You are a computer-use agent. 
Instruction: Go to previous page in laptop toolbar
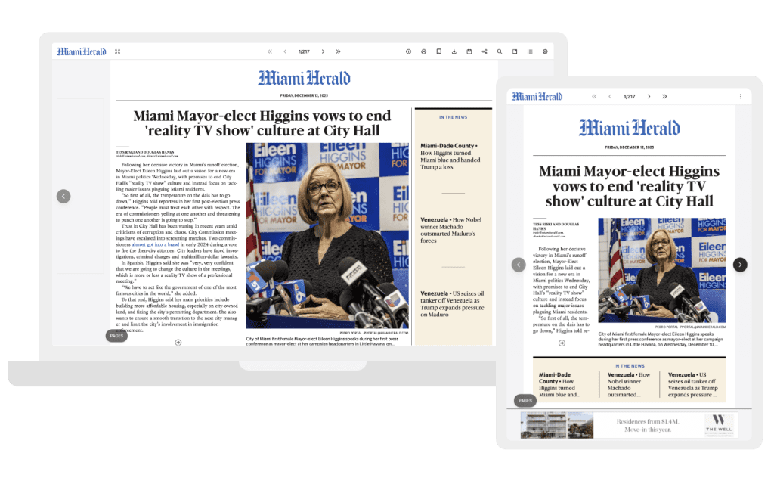(x=285, y=51)
